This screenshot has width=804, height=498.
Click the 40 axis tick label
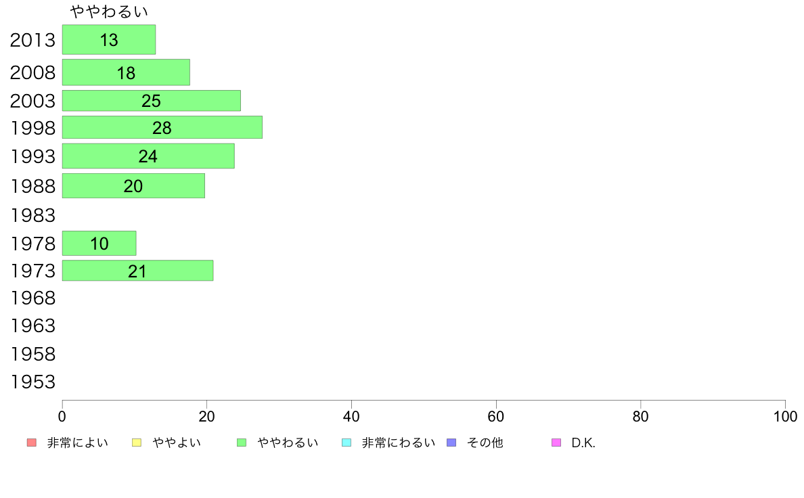coord(351,416)
